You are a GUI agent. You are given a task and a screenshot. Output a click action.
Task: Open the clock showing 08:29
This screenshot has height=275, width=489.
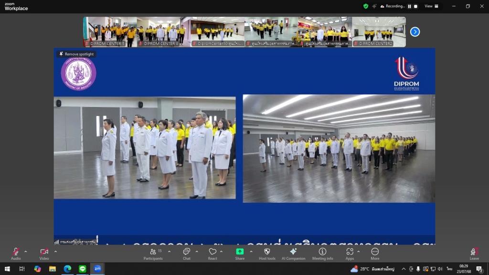(464, 269)
